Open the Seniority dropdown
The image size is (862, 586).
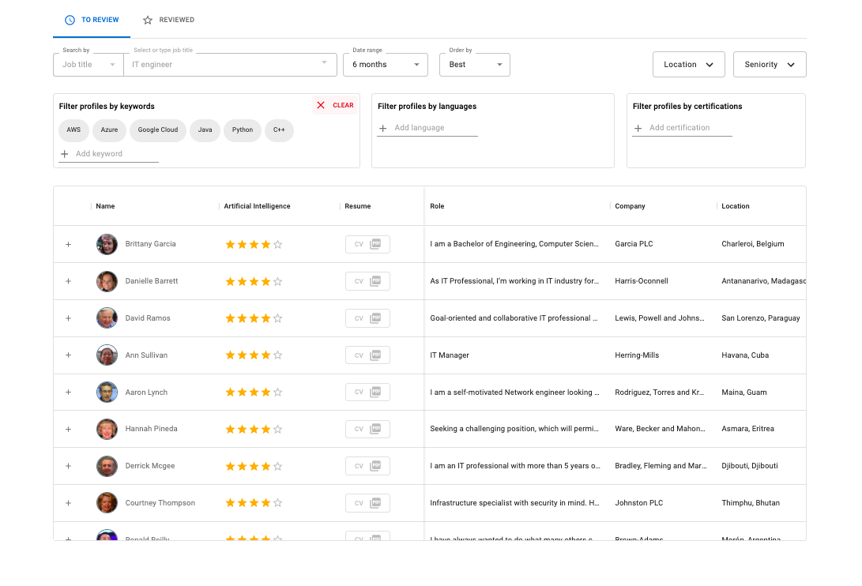[x=769, y=64]
